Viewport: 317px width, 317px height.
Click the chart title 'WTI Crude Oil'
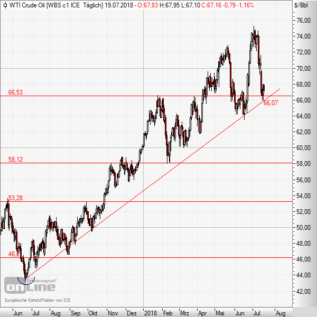pyautogui.click(x=27, y=5)
